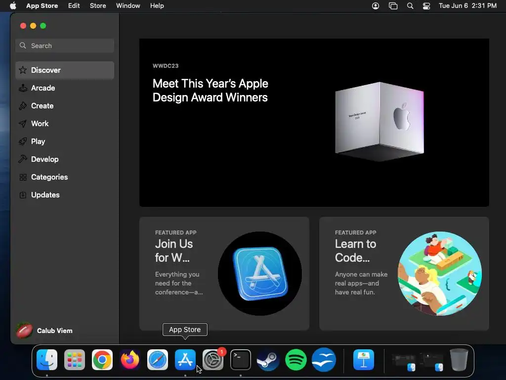506x380 pixels.
Task: Launch Firefox from the dock
Action: 130,360
